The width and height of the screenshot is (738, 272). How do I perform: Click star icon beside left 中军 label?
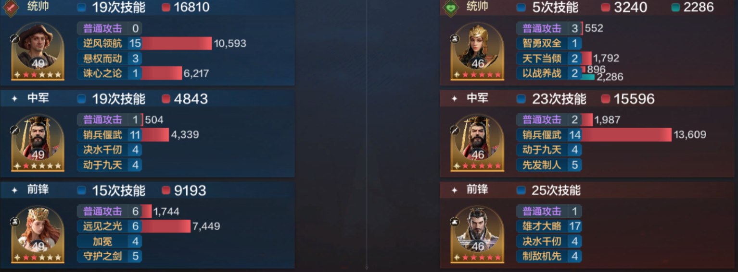pyautogui.click(x=14, y=98)
